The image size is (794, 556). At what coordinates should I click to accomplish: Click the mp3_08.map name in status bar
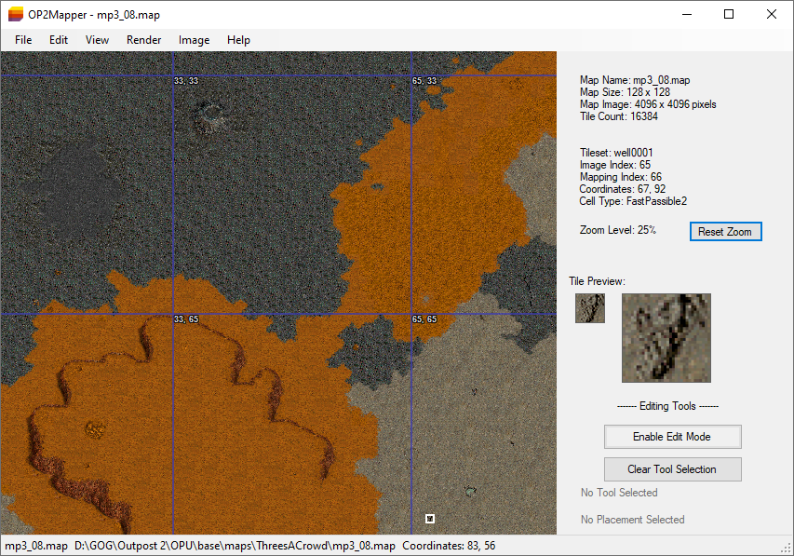(36, 546)
